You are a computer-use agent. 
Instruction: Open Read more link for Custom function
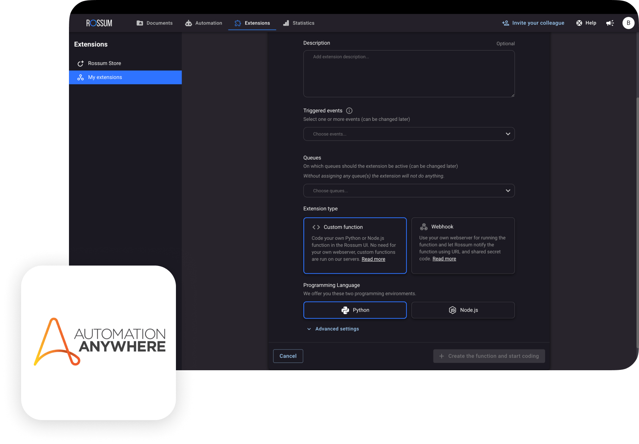tap(373, 259)
